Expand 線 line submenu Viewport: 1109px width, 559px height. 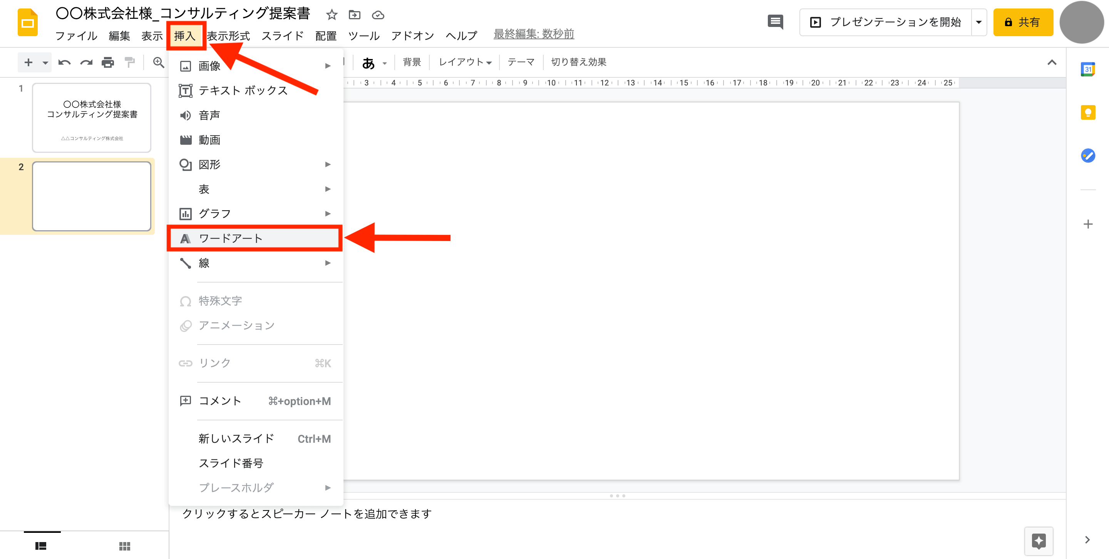pyautogui.click(x=256, y=263)
